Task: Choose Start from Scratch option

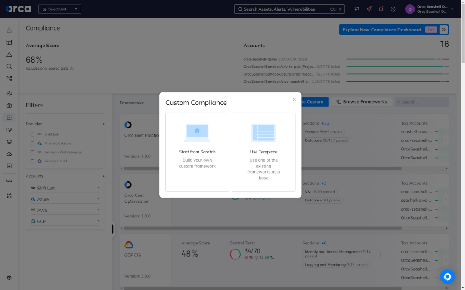Action: pos(197,152)
